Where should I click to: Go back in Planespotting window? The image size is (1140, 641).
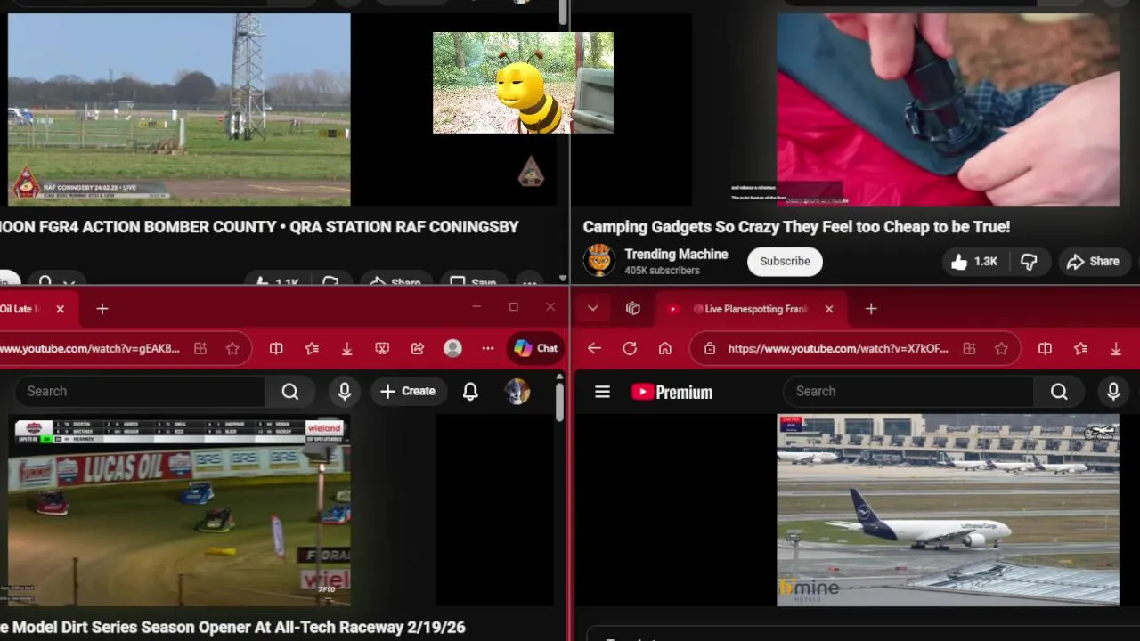594,349
